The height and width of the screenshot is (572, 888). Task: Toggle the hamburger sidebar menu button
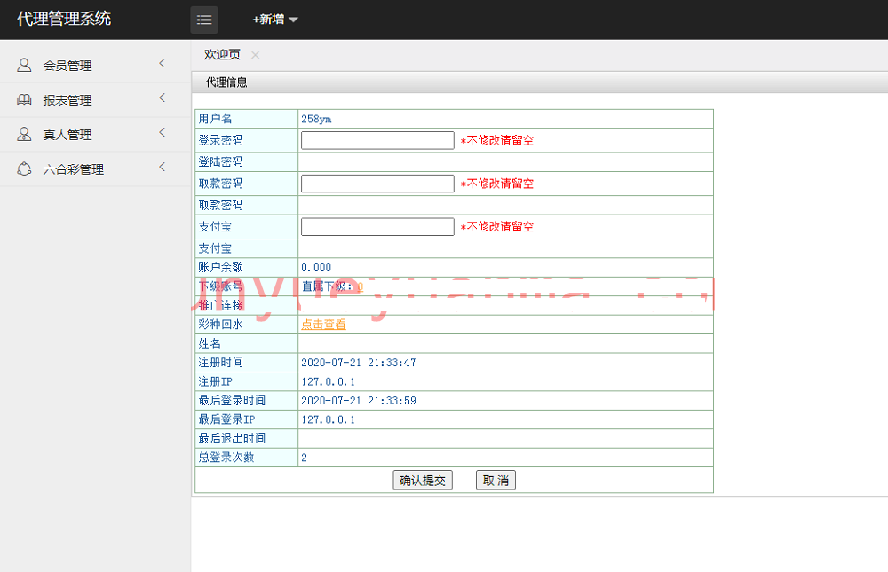click(x=204, y=20)
